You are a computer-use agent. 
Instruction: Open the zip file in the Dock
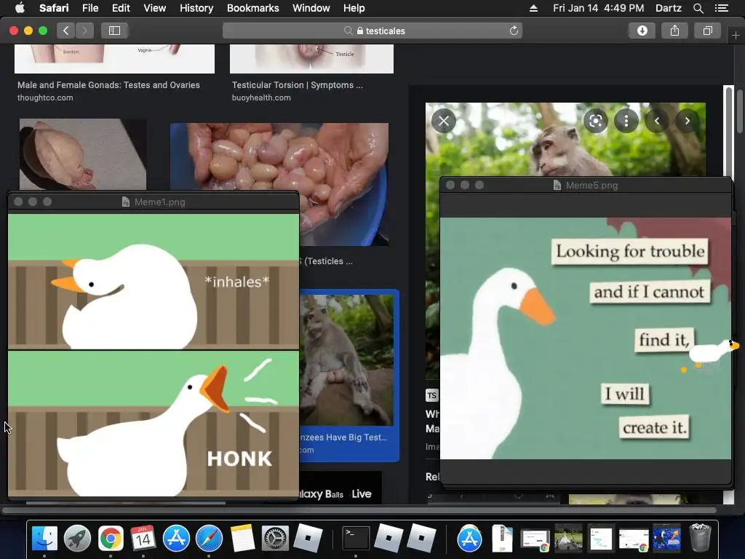tap(502, 539)
